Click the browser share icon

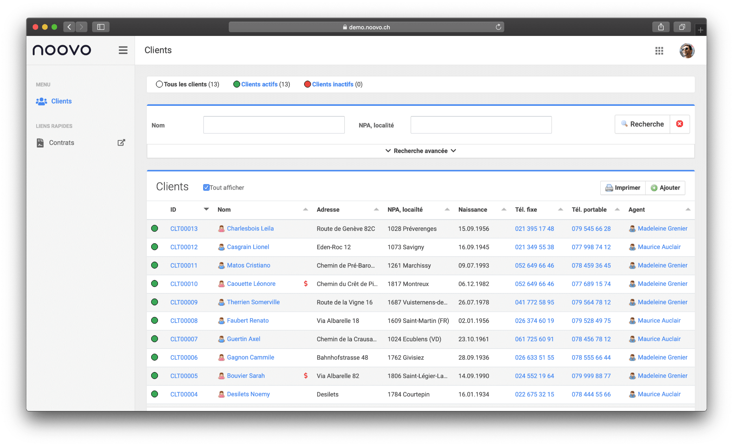tap(661, 27)
